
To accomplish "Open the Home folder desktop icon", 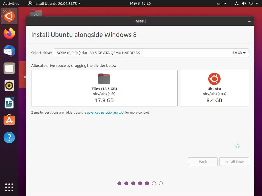I will (x=36, y=13).
